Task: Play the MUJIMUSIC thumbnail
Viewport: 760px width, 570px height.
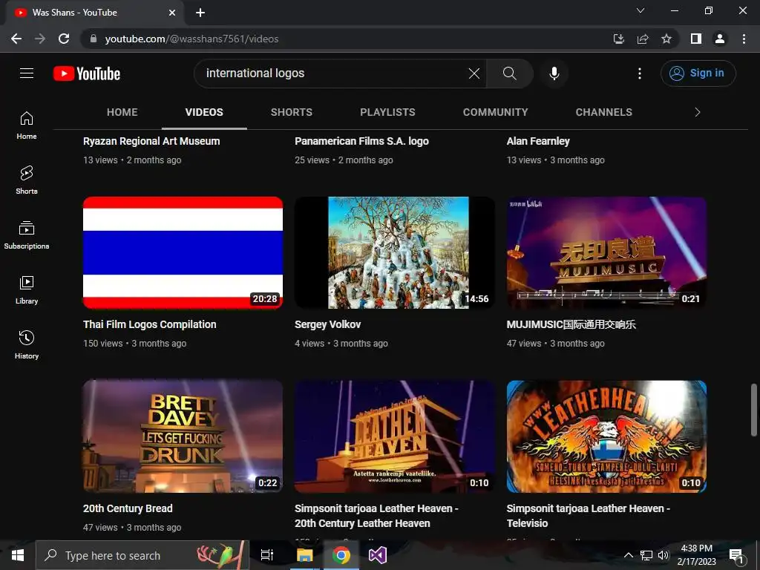Action: (606, 252)
